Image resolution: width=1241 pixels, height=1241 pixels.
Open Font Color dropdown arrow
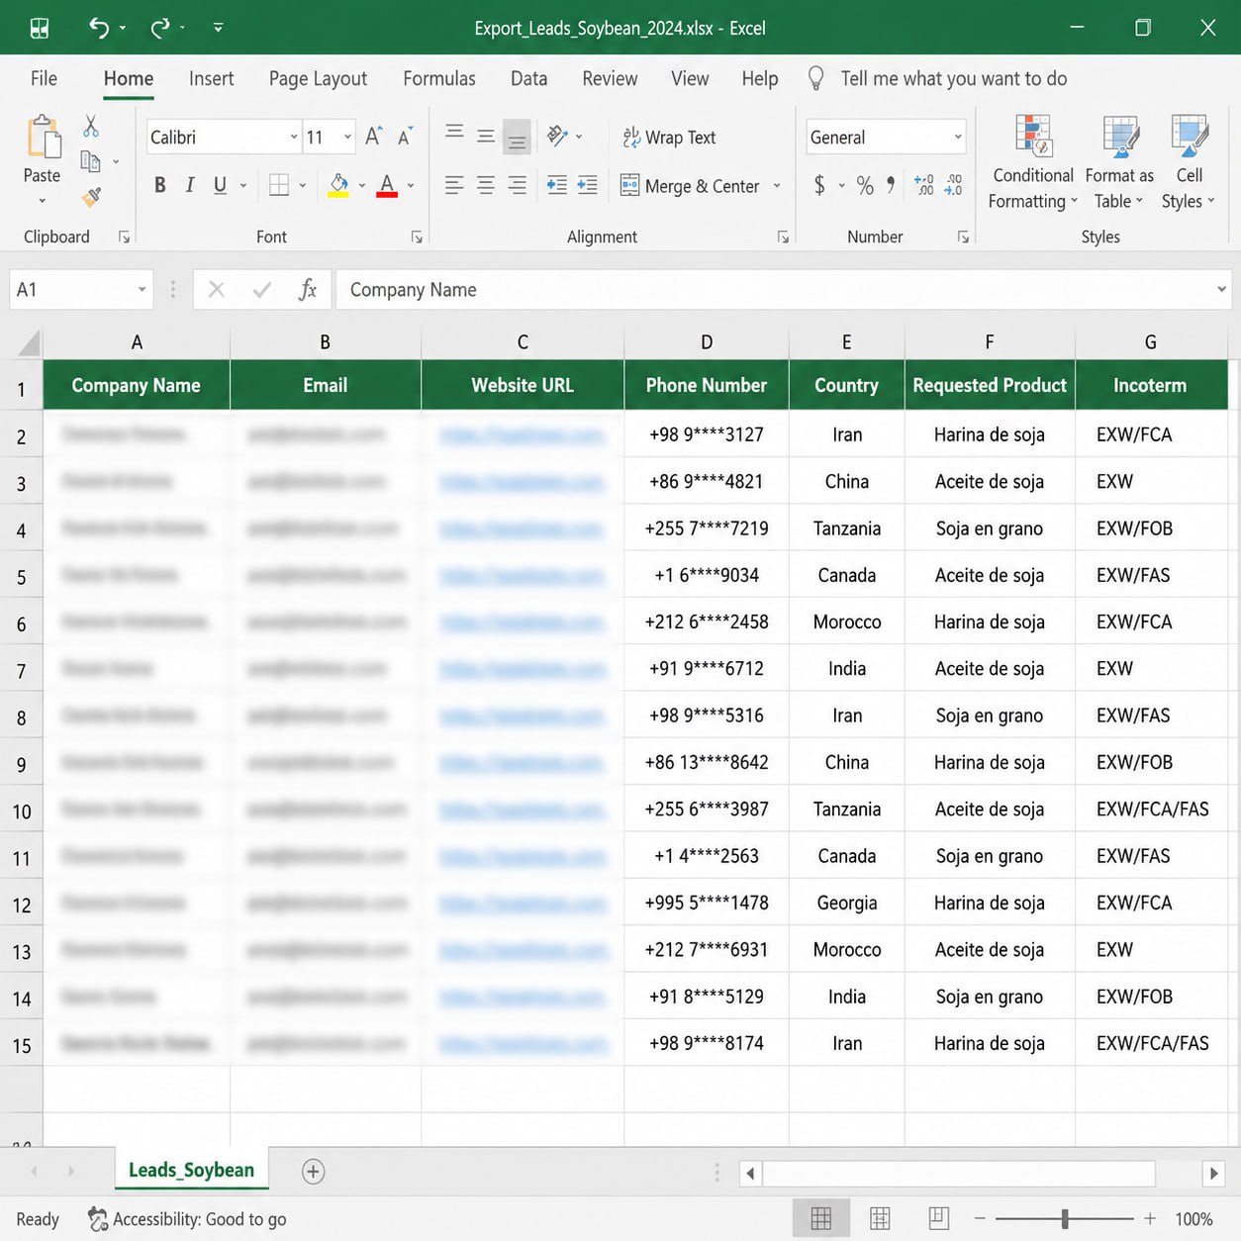coord(411,186)
